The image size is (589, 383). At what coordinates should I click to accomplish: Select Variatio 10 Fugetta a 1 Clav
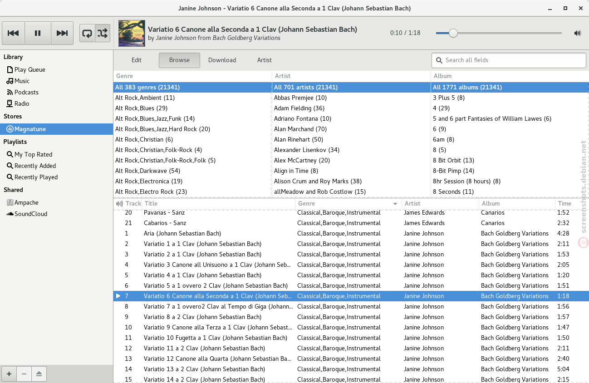point(351,338)
